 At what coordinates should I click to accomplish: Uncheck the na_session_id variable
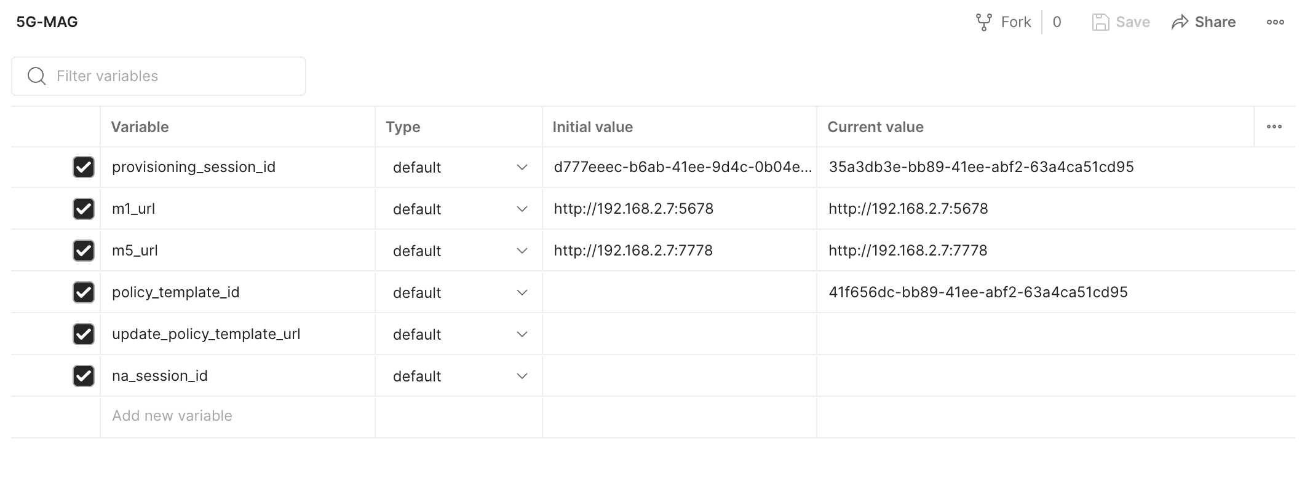(x=84, y=376)
